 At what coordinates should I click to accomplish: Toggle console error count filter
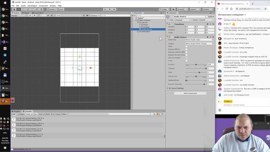tap(163, 114)
